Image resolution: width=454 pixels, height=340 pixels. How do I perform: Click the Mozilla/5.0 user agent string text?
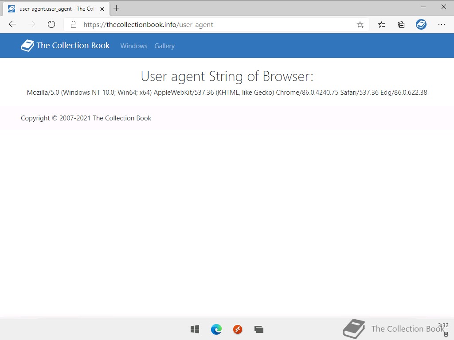coord(227,93)
